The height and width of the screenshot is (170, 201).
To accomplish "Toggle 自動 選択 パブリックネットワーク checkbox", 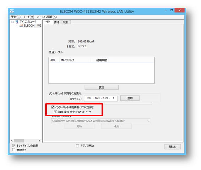I will 55,112.
